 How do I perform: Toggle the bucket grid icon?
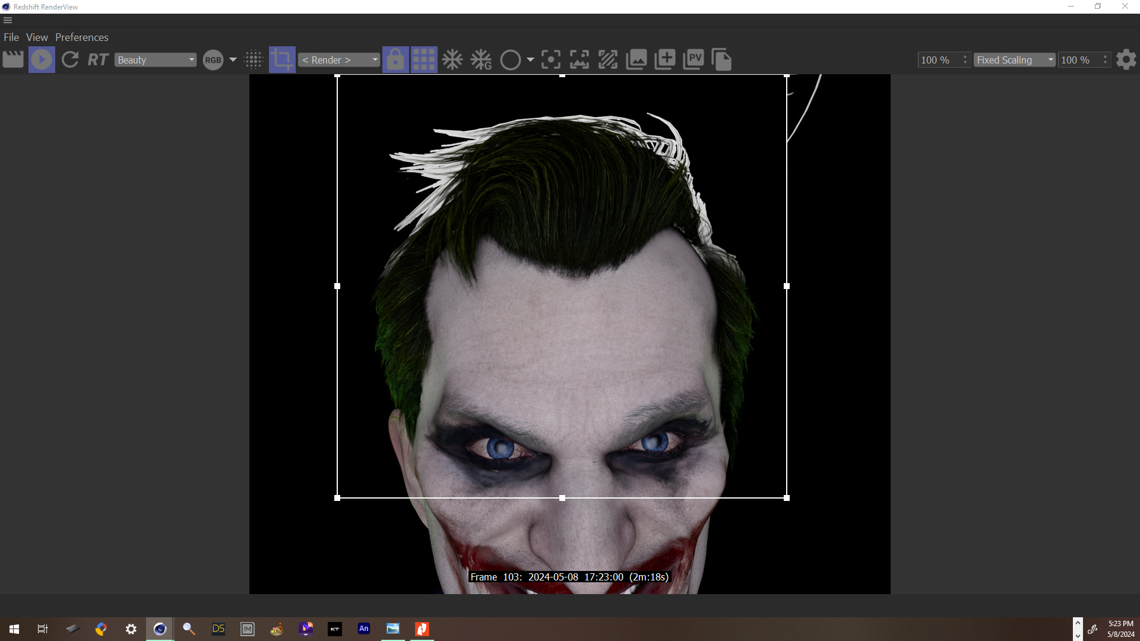coord(424,60)
